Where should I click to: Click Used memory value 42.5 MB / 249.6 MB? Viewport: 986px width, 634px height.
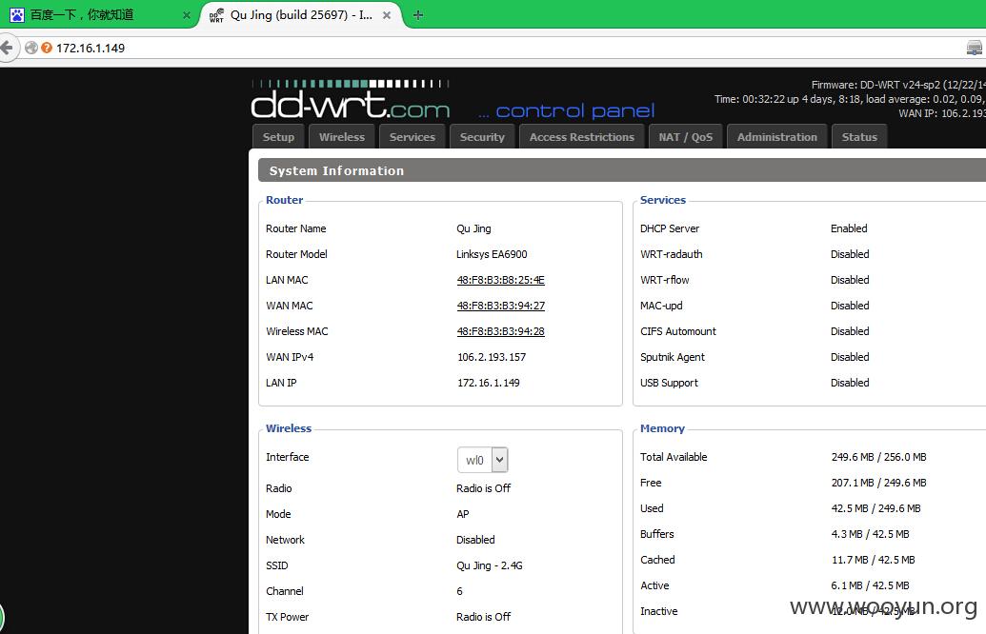(875, 509)
